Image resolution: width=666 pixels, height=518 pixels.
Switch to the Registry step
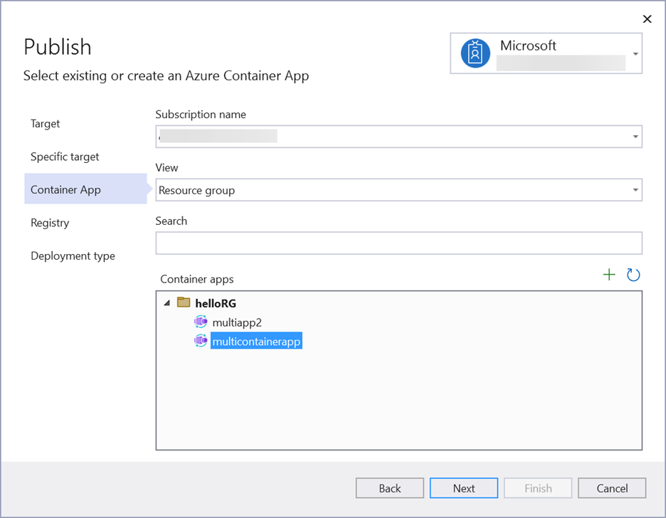(x=50, y=223)
